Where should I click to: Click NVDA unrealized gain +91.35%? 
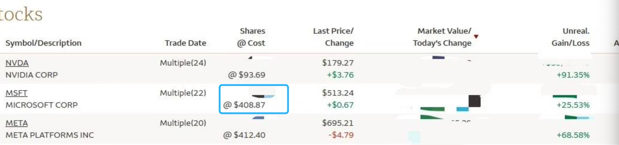tap(573, 75)
